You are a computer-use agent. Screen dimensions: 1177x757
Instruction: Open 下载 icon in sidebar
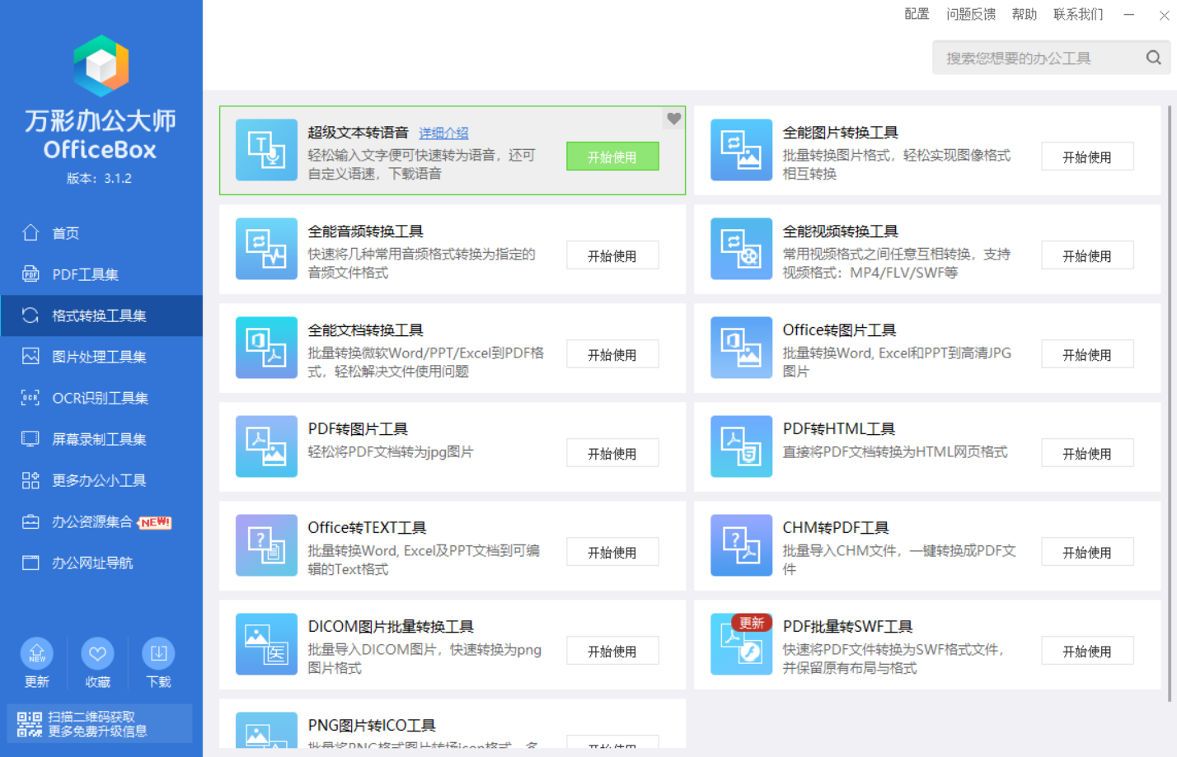[x=158, y=654]
